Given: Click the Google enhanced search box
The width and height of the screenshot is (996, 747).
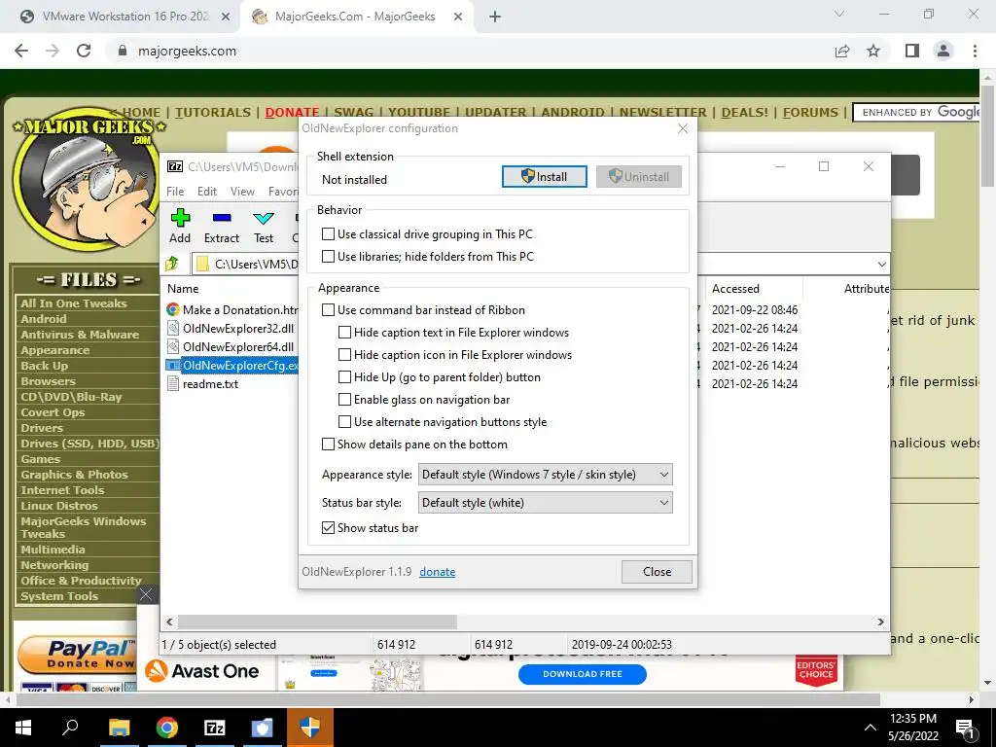Looking at the screenshot, I should [x=918, y=113].
